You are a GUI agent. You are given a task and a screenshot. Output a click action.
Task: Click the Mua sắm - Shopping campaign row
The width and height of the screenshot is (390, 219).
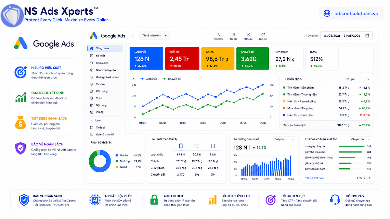pyautogui.click(x=326, y=108)
